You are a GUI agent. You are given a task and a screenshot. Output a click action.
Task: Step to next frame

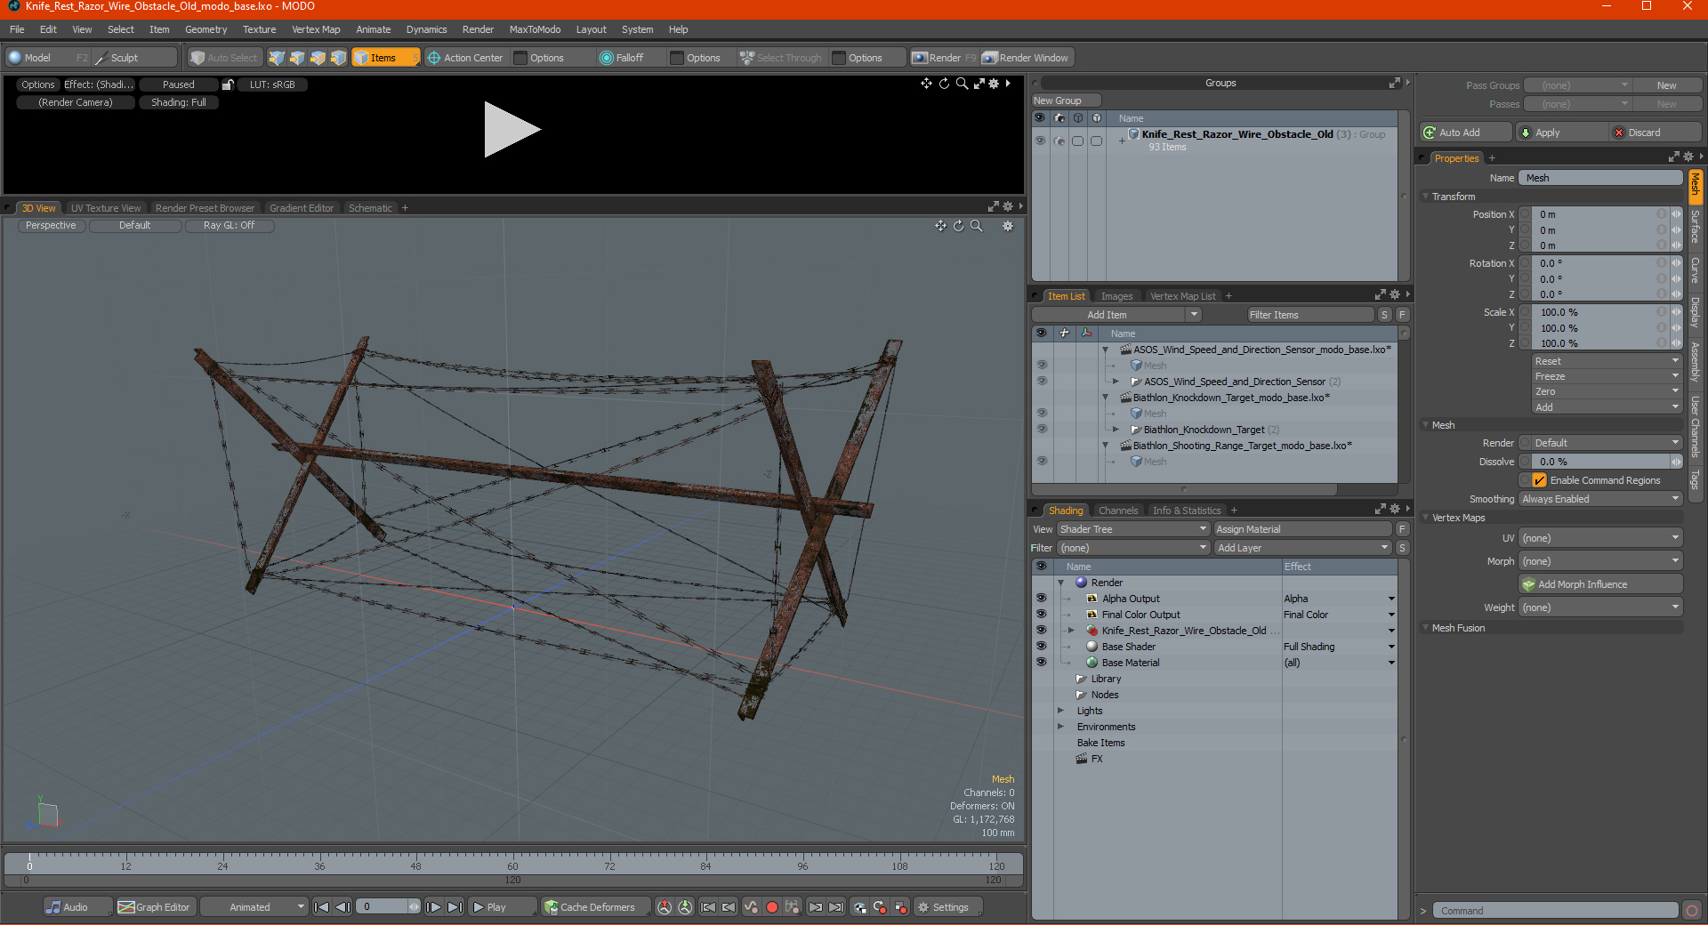(433, 907)
